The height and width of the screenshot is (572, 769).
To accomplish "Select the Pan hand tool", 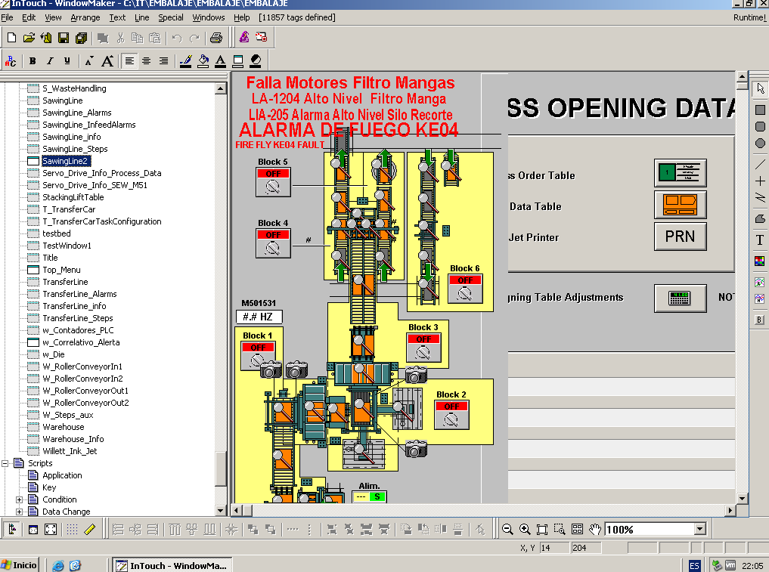I will [595, 530].
